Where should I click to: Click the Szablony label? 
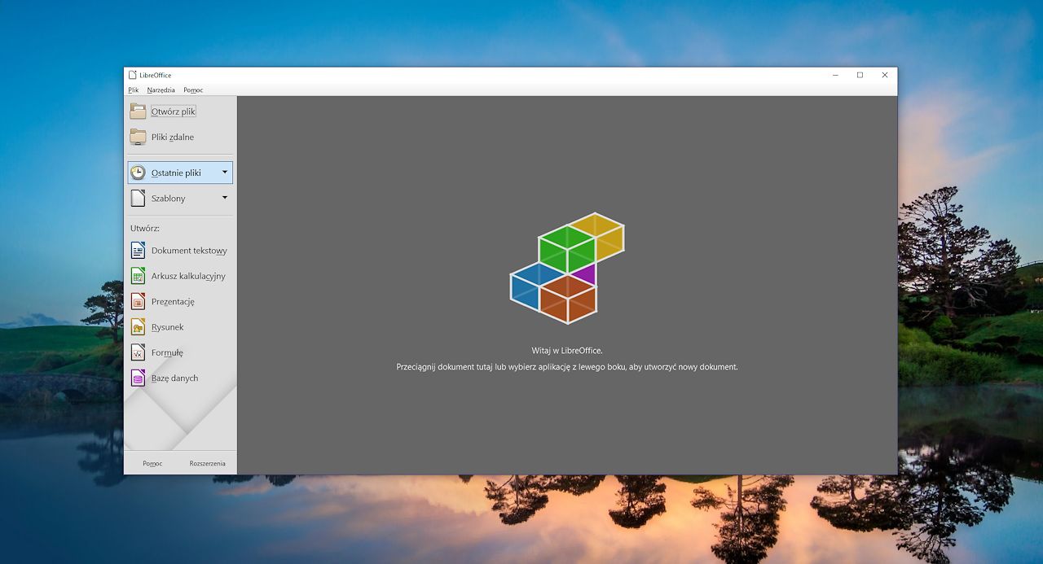(x=169, y=199)
